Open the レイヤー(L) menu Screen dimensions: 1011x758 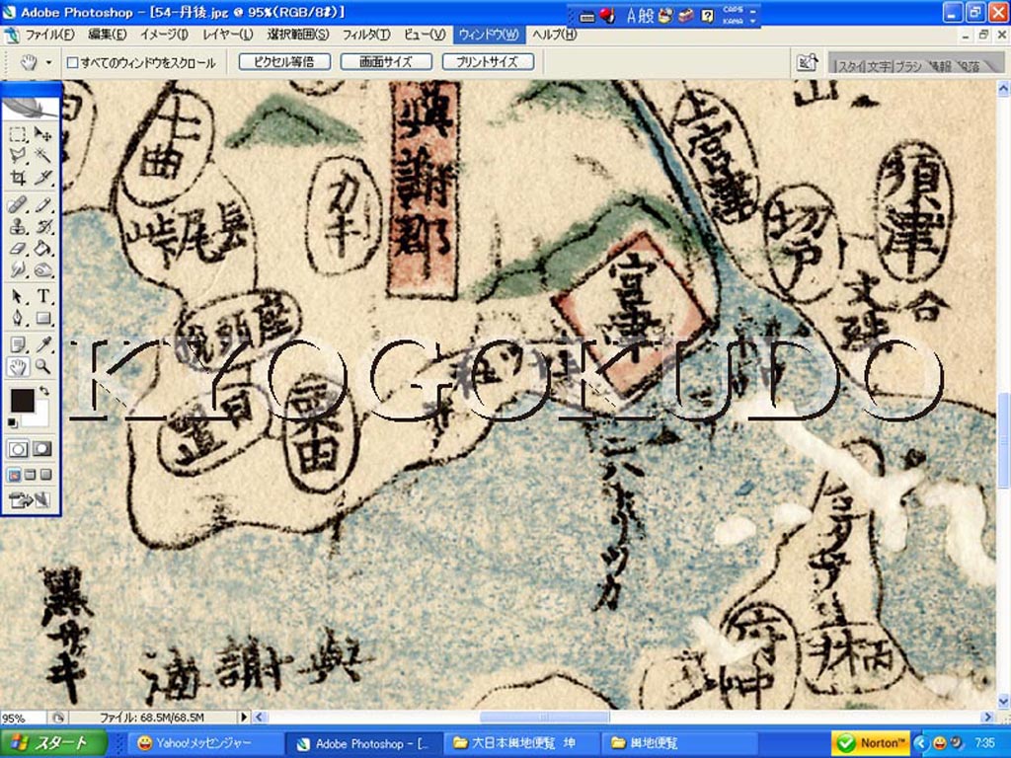click(228, 35)
